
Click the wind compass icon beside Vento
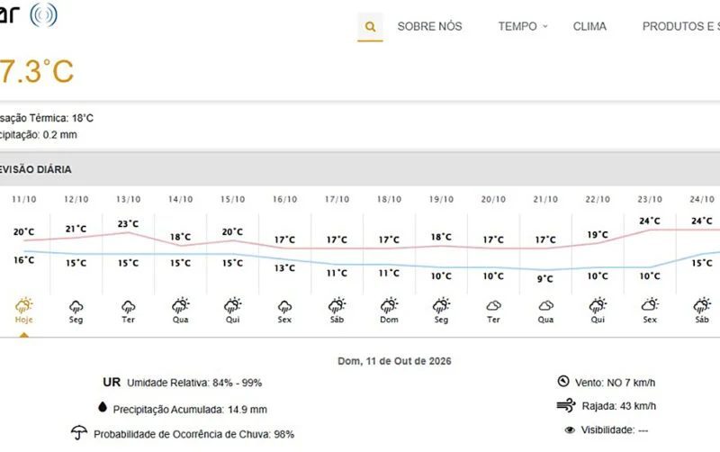coord(563,381)
